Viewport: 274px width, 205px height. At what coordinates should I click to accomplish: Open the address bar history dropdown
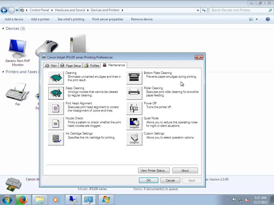click(x=198, y=10)
